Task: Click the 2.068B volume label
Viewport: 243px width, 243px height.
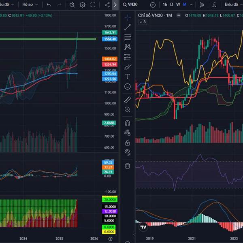Action: click(109, 123)
